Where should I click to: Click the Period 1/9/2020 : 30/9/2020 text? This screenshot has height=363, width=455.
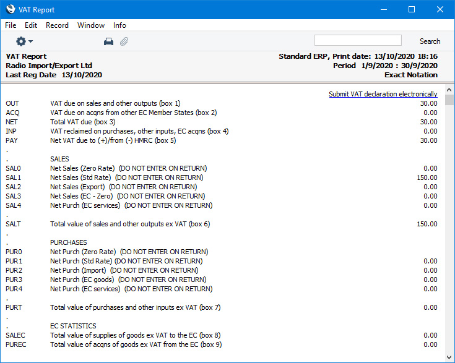point(385,66)
